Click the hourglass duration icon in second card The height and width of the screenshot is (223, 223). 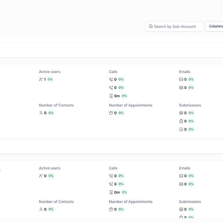click(111, 192)
